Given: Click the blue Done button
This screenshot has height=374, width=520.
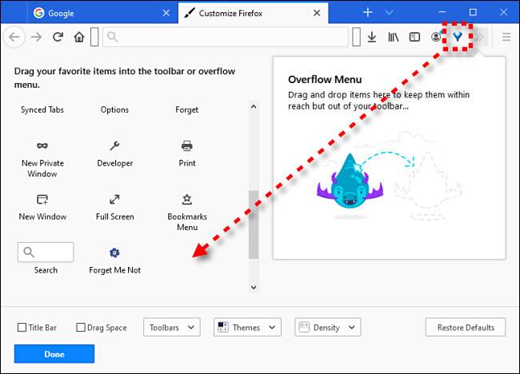Looking at the screenshot, I should point(54,354).
